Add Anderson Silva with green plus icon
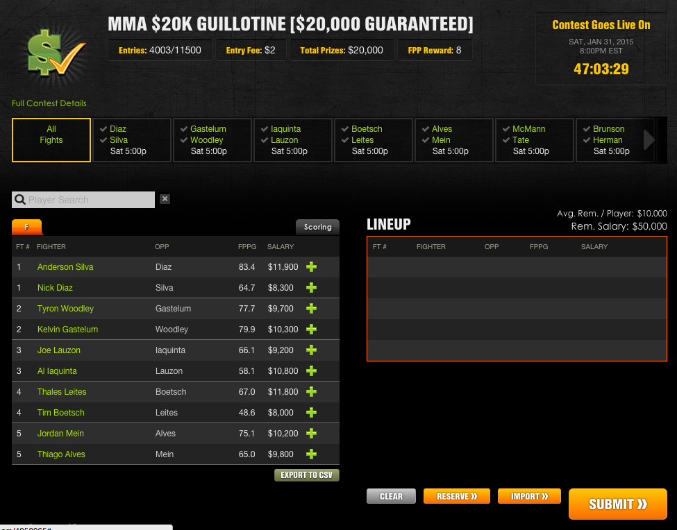Image resolution: width=677 pixels, height=530 pixels. point(311,267)
